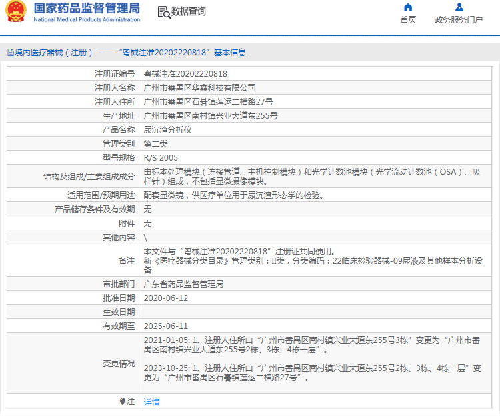Screen dimensions: 500x419
Task: Click the 批准日期 label
Action: tap(119, 298)
